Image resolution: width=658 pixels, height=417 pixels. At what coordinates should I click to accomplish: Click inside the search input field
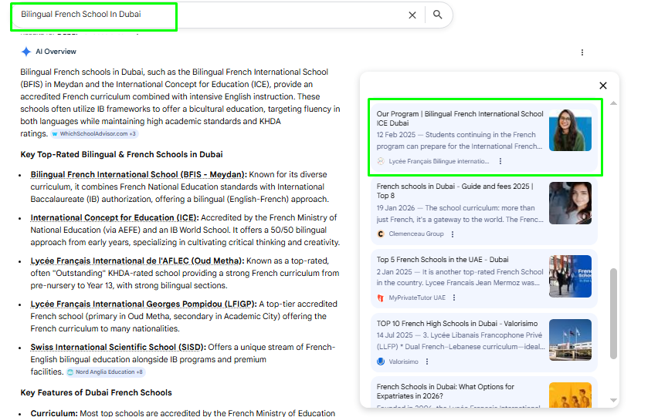pos(209,15)
